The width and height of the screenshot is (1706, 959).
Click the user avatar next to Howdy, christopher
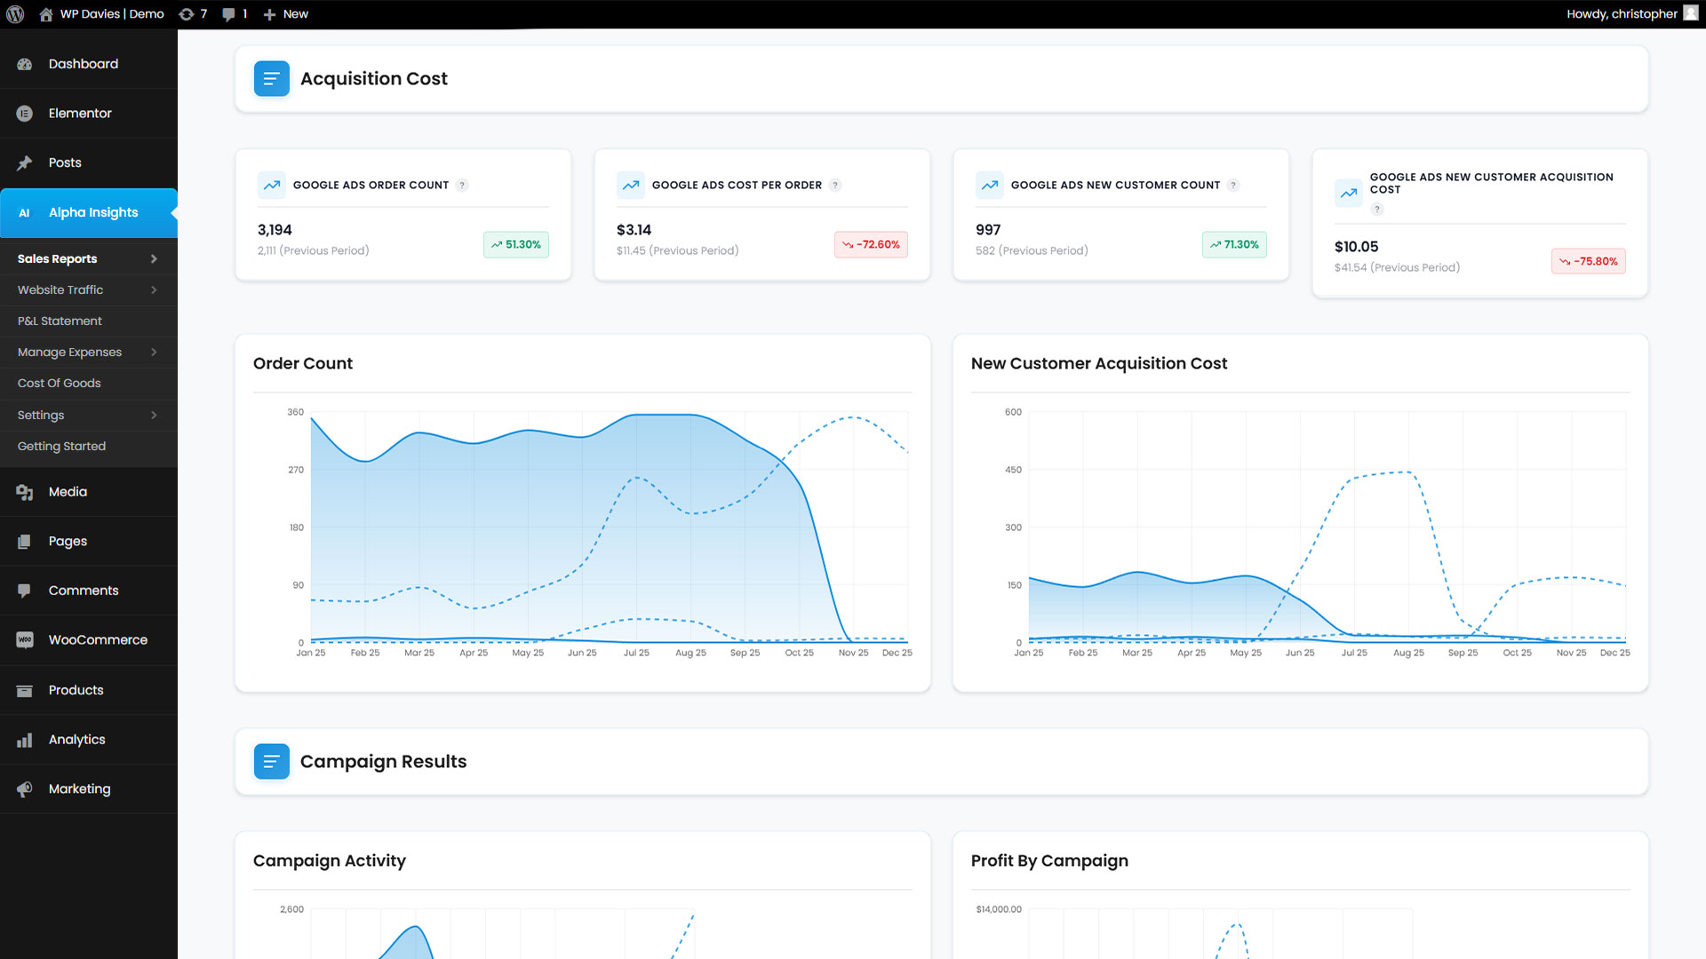click(1690, 14)
